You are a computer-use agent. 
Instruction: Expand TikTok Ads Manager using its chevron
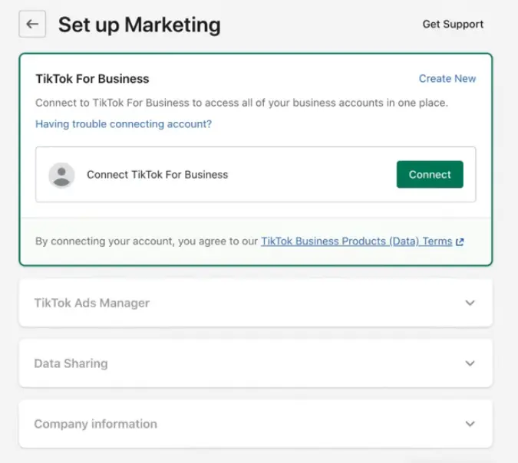470,303
